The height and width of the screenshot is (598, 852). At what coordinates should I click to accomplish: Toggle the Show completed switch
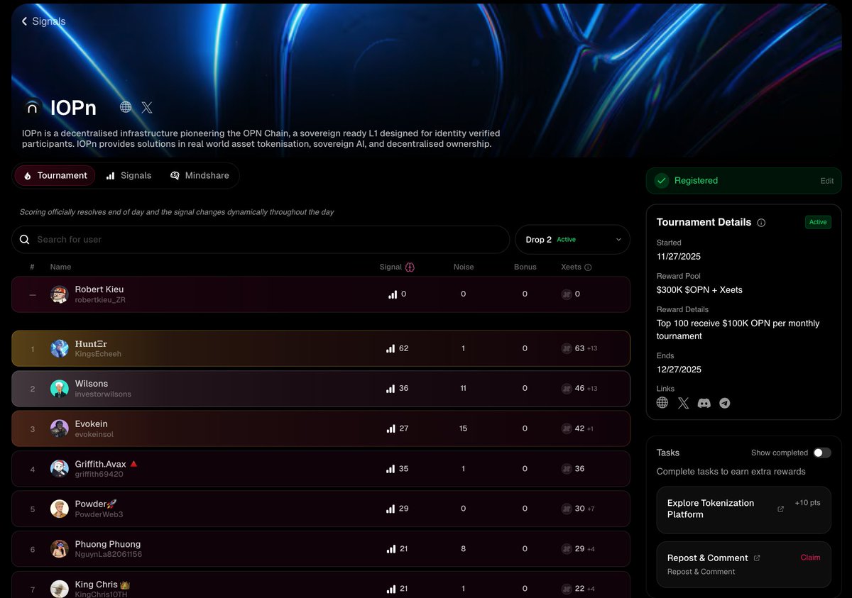coord(822,453)
